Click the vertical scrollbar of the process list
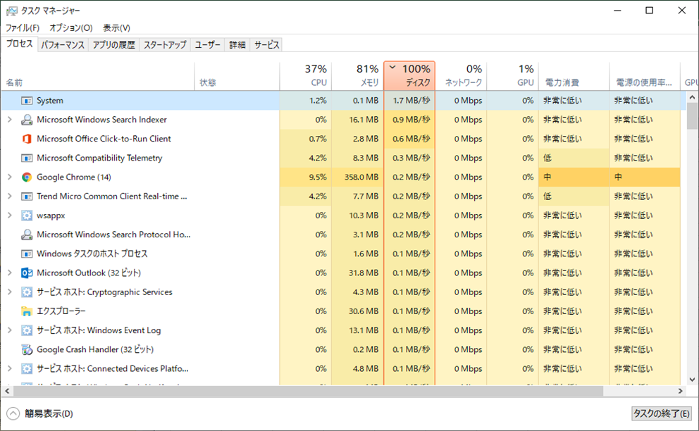 pos(692,211)
